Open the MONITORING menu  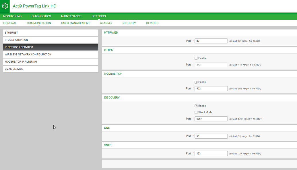(12, 16)
